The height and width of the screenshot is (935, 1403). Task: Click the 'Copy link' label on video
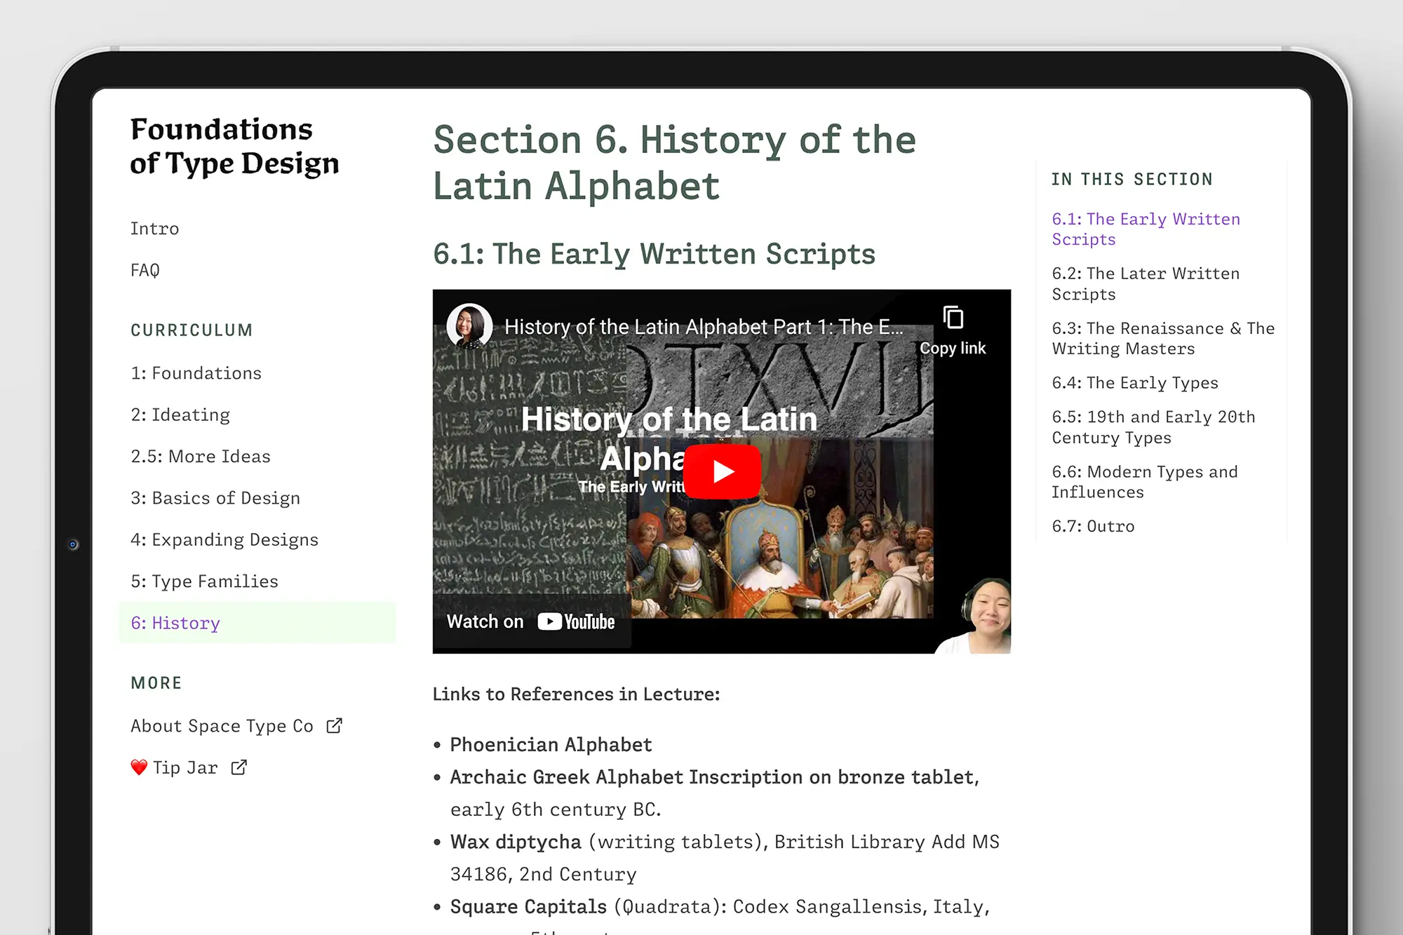(953, 349)
